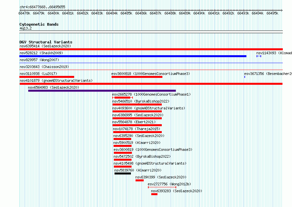Select the blue nsv528212 Shaikh2009 bar
Screen dimensions: 292x207
[133, 56]
